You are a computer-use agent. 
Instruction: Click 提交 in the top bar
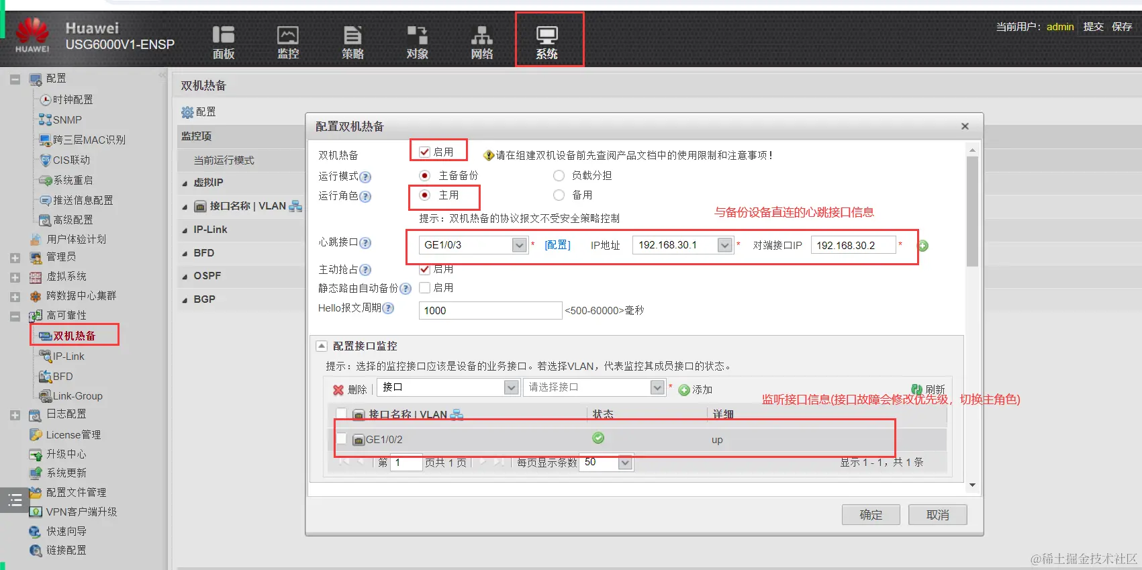coord(1093,27)
